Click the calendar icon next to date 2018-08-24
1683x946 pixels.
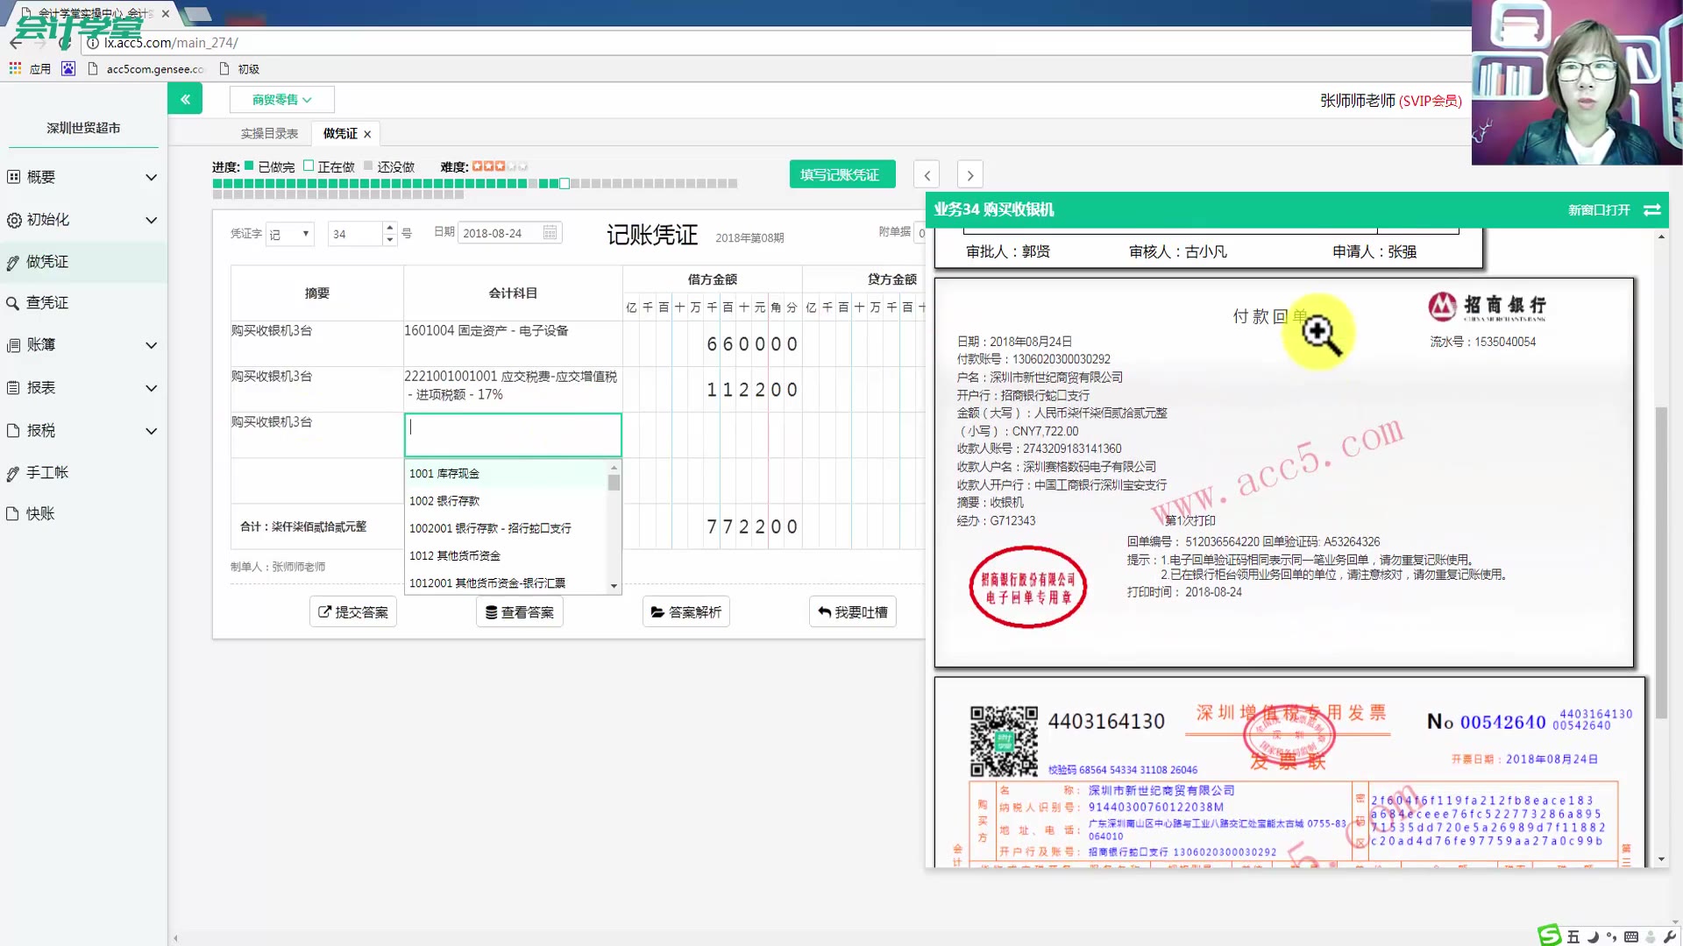point(550,232)
